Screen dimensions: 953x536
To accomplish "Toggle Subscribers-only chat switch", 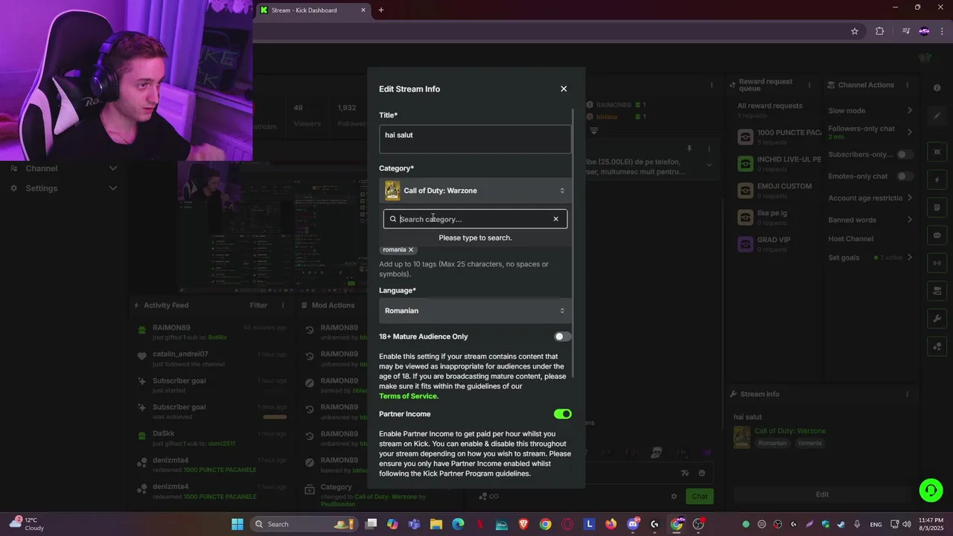I will tap(905, 154).
